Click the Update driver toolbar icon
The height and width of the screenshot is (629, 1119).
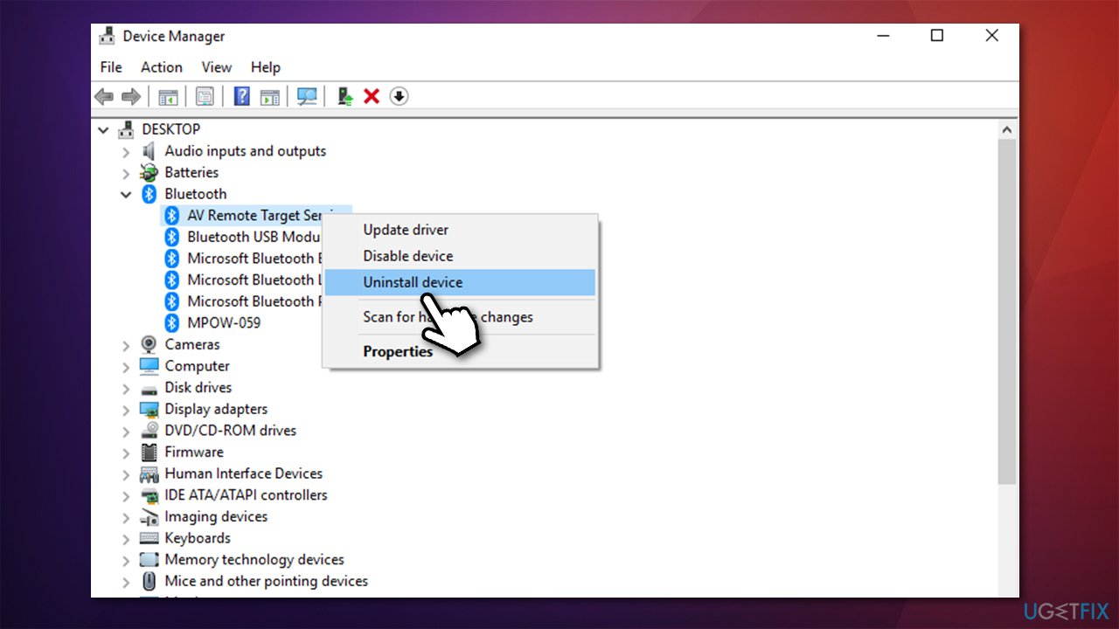(344, 96)
